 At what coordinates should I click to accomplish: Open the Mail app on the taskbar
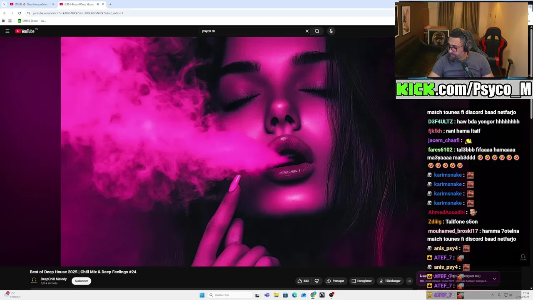304,295
